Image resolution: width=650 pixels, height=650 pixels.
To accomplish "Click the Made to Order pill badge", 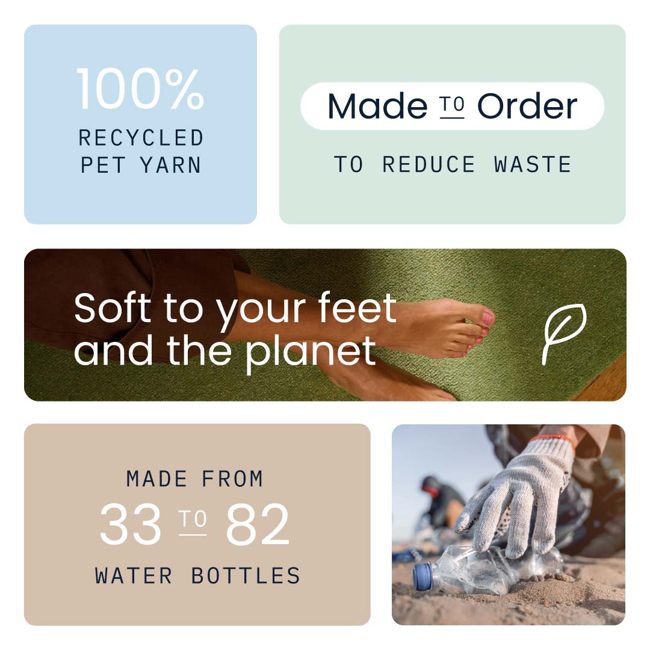I will click(452, 106).
